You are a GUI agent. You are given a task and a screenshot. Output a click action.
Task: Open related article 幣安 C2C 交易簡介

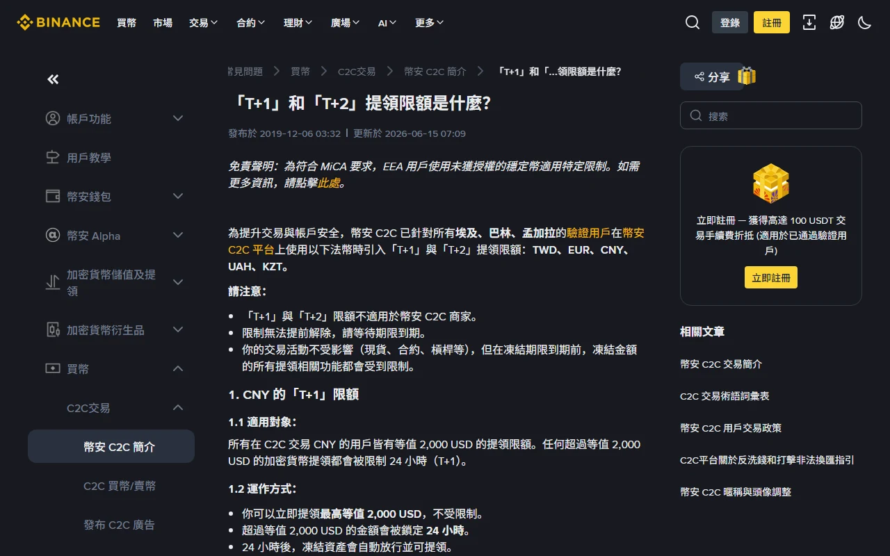[721, 363]
